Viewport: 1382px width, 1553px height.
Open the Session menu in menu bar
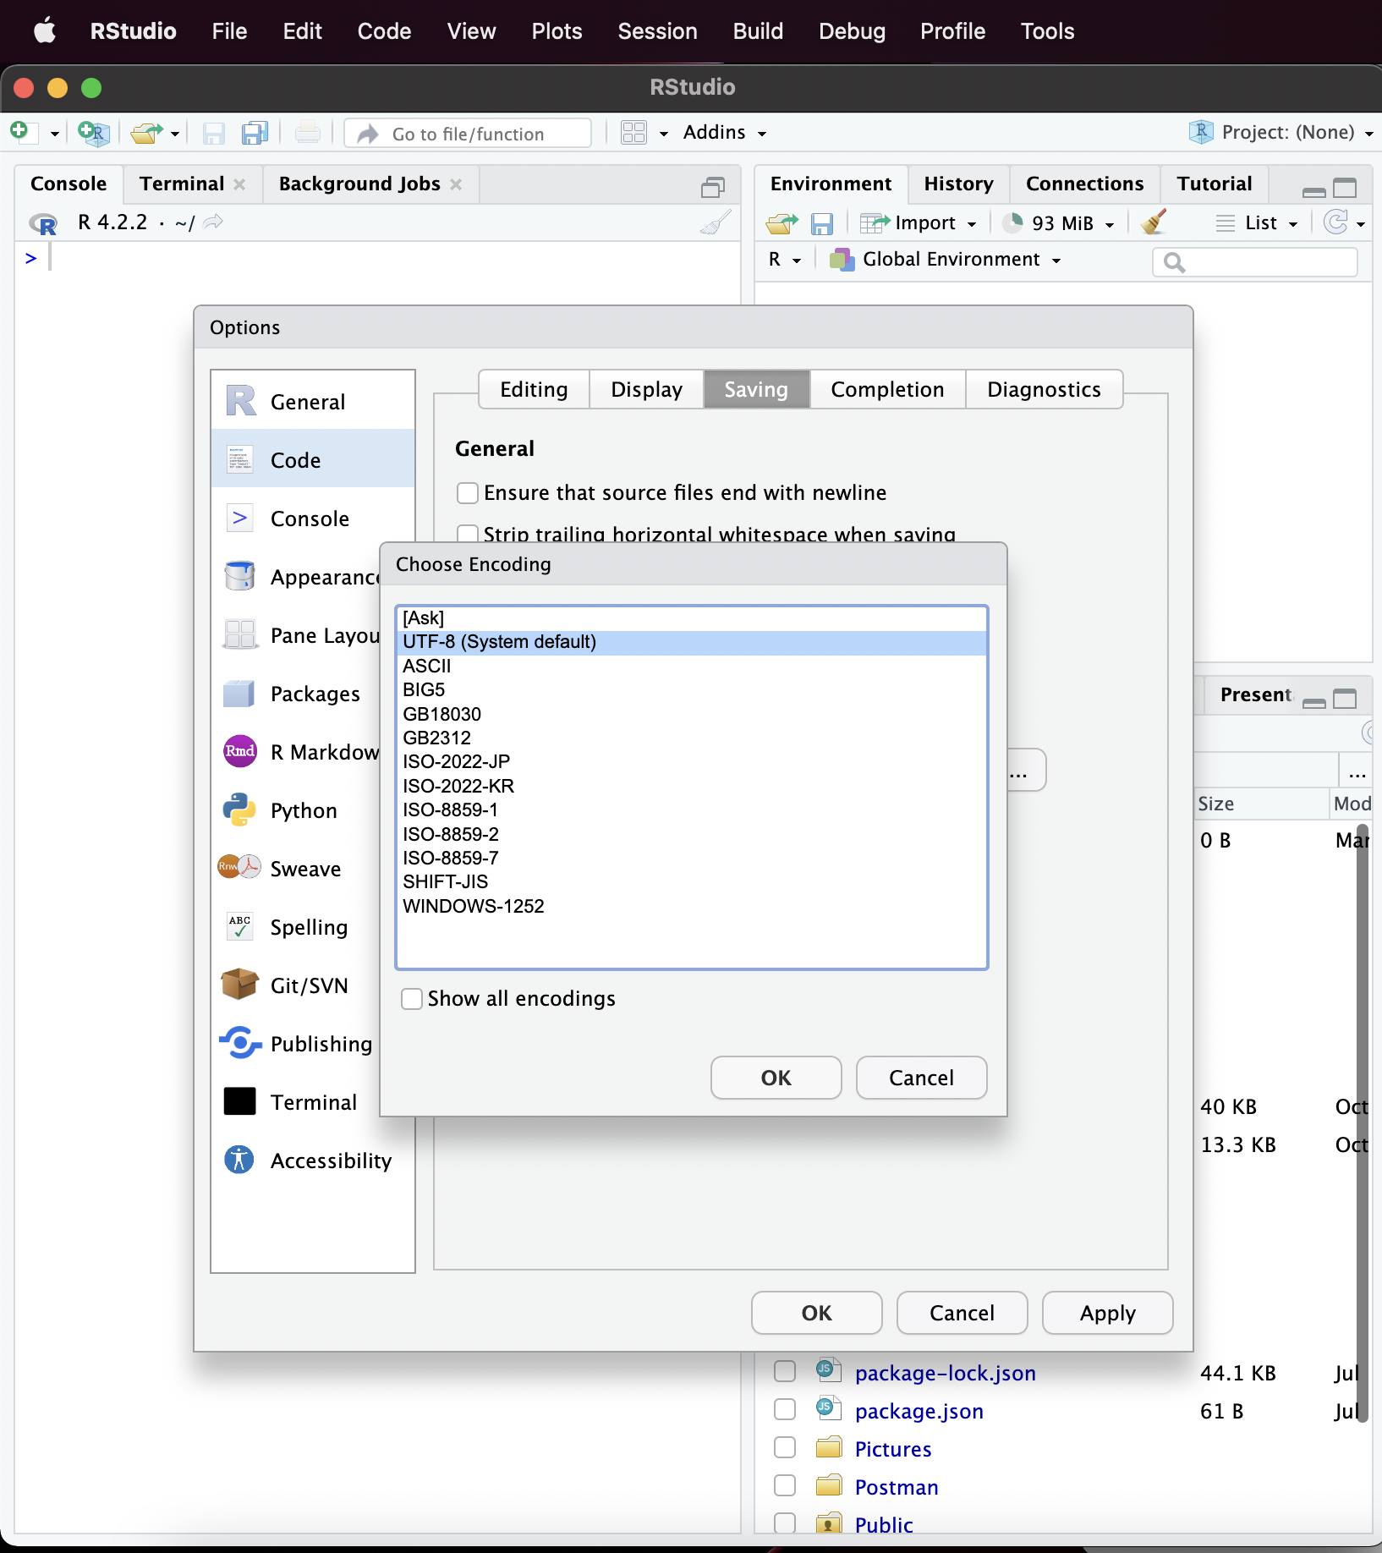[x=657, y=31]
